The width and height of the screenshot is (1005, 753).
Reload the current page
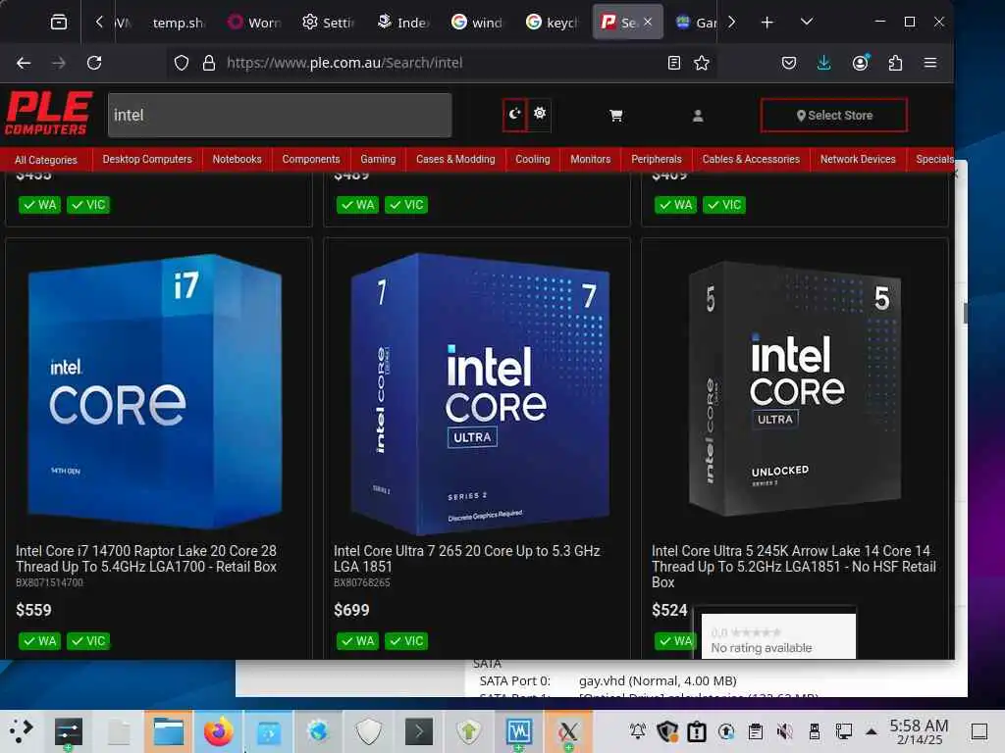click(x=94, y=63)
